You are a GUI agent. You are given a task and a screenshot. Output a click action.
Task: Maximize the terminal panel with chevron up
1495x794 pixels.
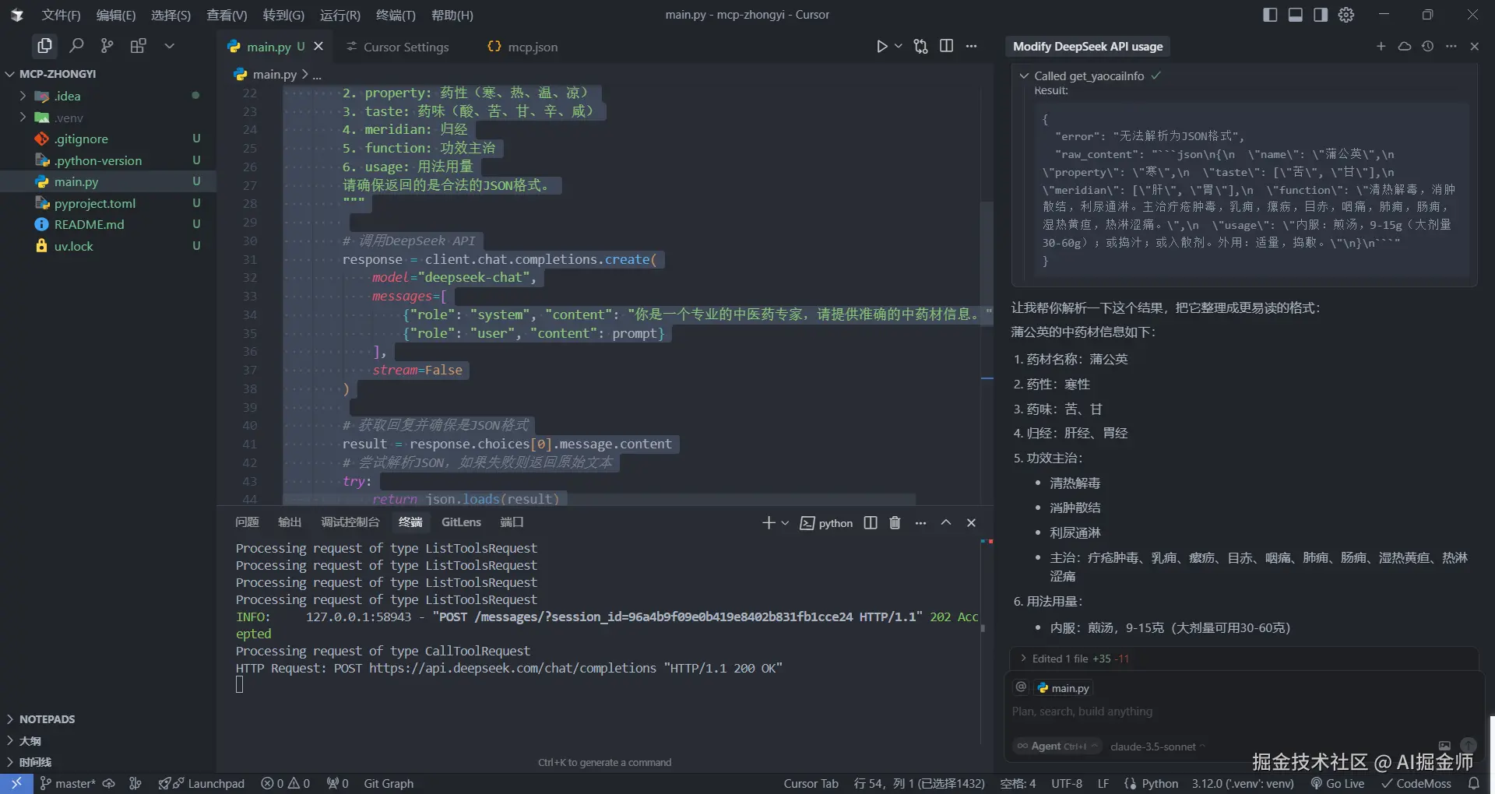(x=946, y=523)
